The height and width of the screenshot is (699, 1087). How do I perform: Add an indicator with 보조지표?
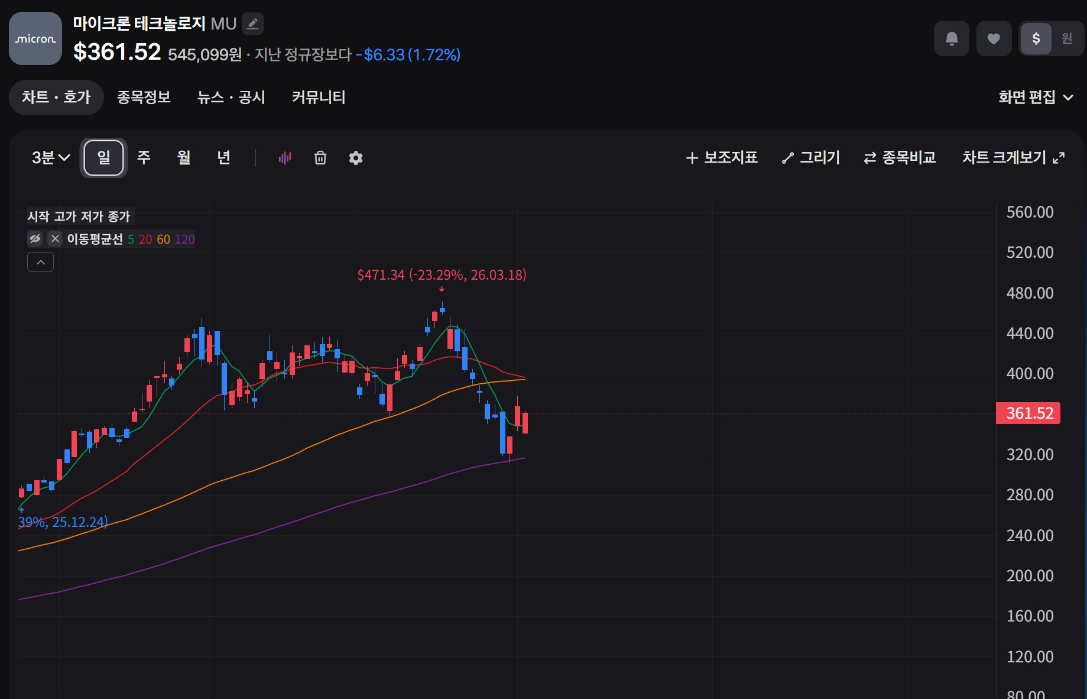pyautogui.click(x=722, y=157)
